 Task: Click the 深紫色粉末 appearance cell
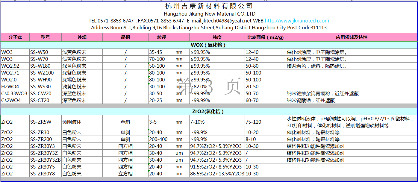82,73
